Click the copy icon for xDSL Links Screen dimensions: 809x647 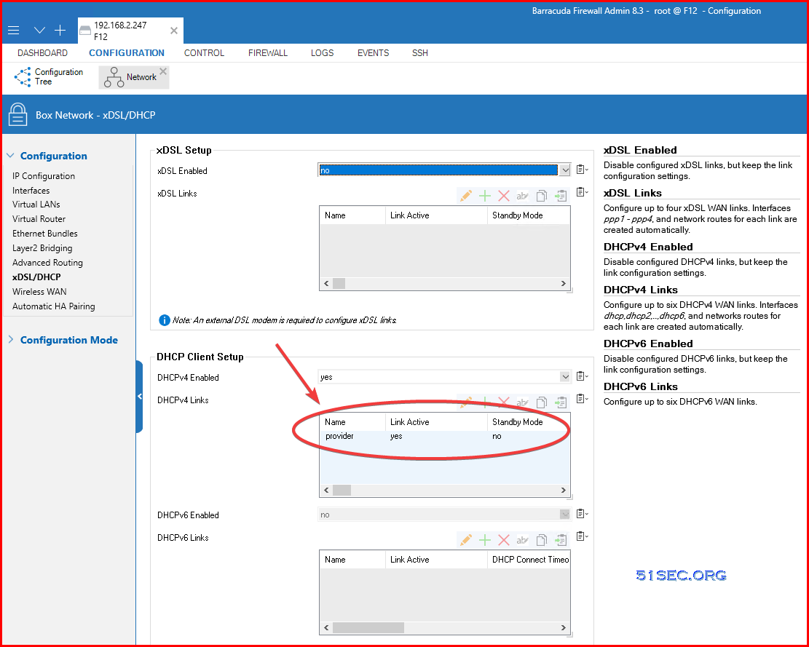[x=541, y=196]
